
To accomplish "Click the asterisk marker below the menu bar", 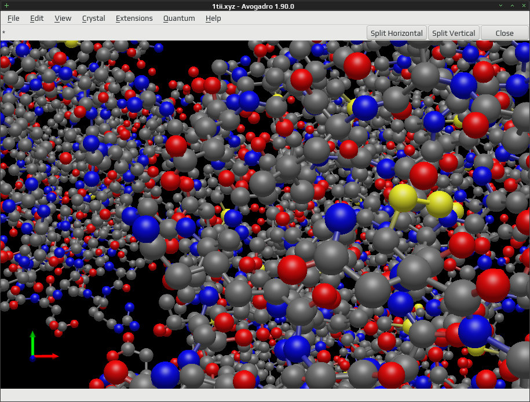I will pos(3,33).
